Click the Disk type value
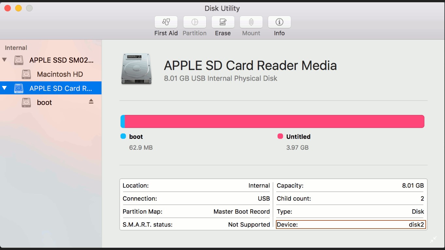445x250 pixels. (x=418, y=212)
